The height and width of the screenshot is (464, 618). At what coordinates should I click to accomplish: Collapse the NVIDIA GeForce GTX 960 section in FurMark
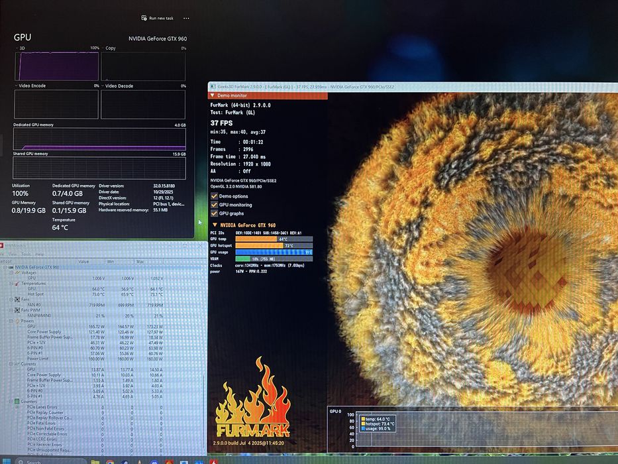click(215, 225)
